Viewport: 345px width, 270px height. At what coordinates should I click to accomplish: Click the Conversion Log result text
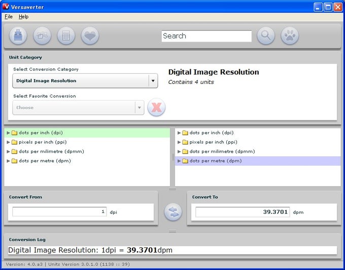pos(90,250)
